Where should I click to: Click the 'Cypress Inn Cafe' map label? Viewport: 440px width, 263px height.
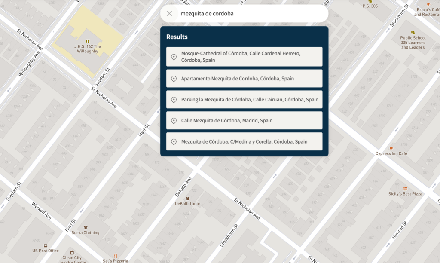point(391,153)
